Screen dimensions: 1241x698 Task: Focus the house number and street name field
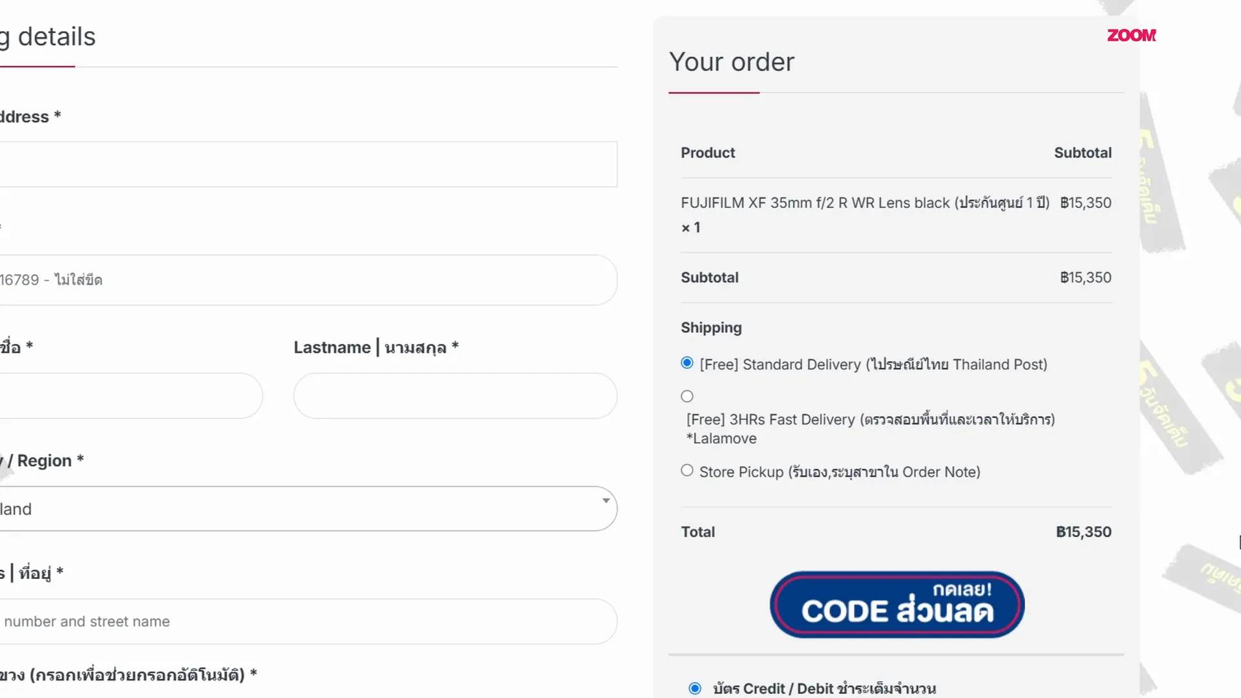[308, 621]
